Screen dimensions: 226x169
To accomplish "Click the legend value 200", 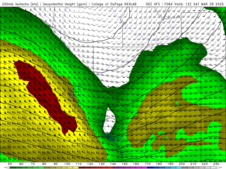I will coord(182,164).
